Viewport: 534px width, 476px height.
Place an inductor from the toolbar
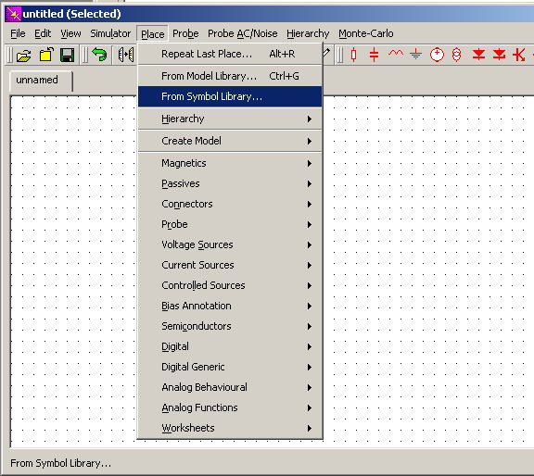click(x=395, y=54)
